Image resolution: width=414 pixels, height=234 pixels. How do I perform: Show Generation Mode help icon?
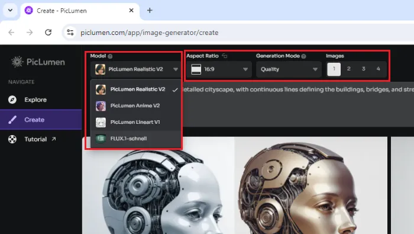click(303, 56)
